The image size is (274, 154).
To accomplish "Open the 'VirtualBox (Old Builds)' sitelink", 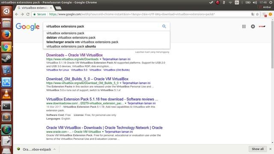I will point(116,70).
